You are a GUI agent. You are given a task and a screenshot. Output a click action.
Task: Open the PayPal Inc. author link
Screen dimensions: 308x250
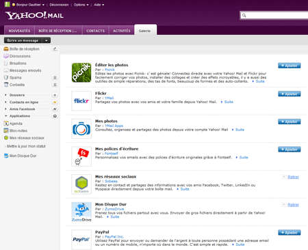click(114, 237)
